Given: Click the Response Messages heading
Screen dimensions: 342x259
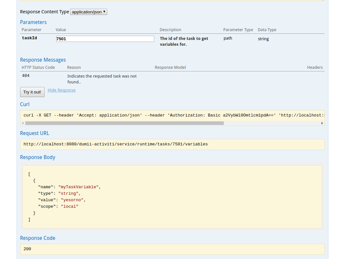Looking at the screenshot, I should coord(43,60).
